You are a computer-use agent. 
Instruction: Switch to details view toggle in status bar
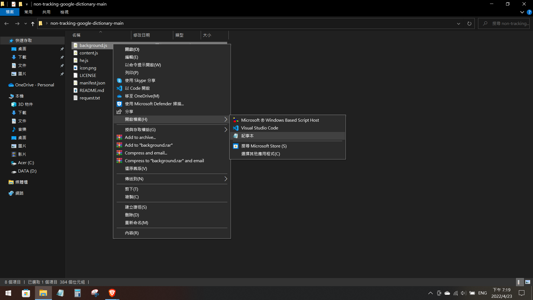(519, 282)
